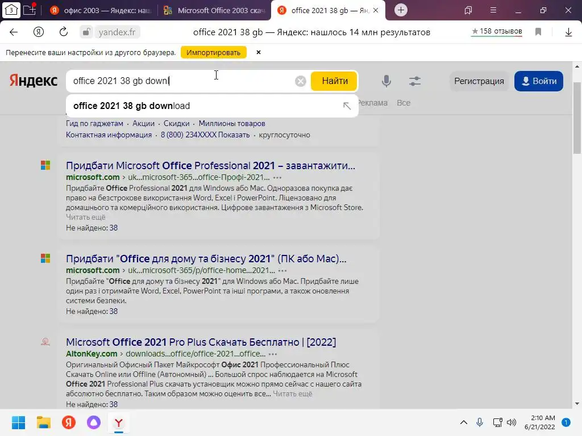
Task: Click '8 (800) 234XXXX Показать' phone link
Action: (x=205, y=135)
